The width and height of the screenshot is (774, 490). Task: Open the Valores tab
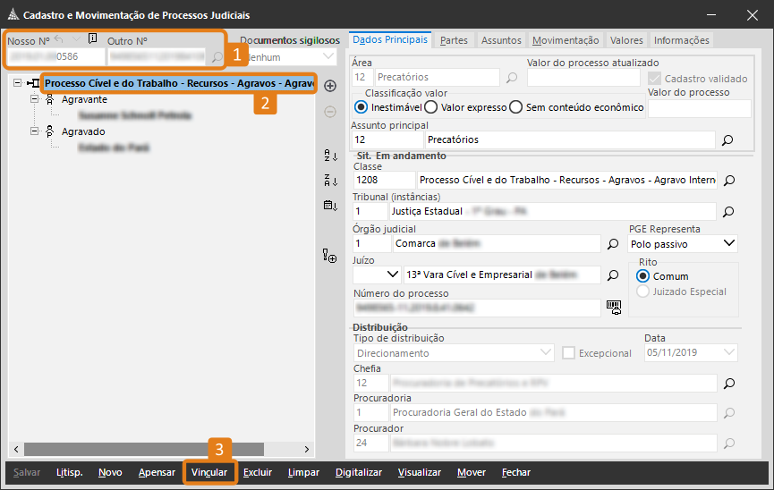point(626,40)
